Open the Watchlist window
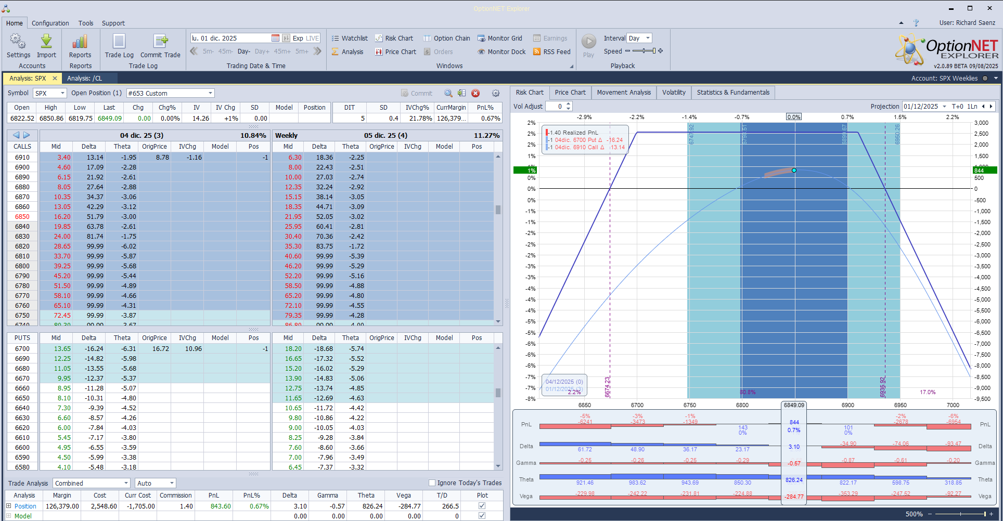This screenshot has width=1003, height=521. point(350,38)
